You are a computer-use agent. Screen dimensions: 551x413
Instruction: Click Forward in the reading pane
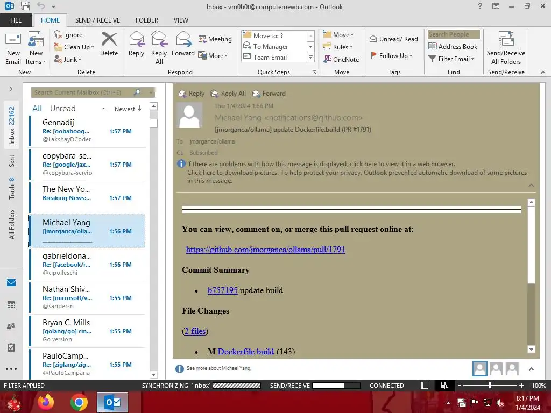coord(269,94)
